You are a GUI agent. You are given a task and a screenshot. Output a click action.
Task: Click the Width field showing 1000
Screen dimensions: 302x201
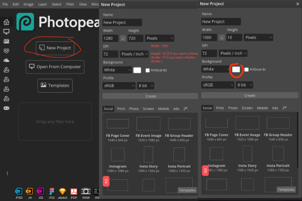(209, 37)
